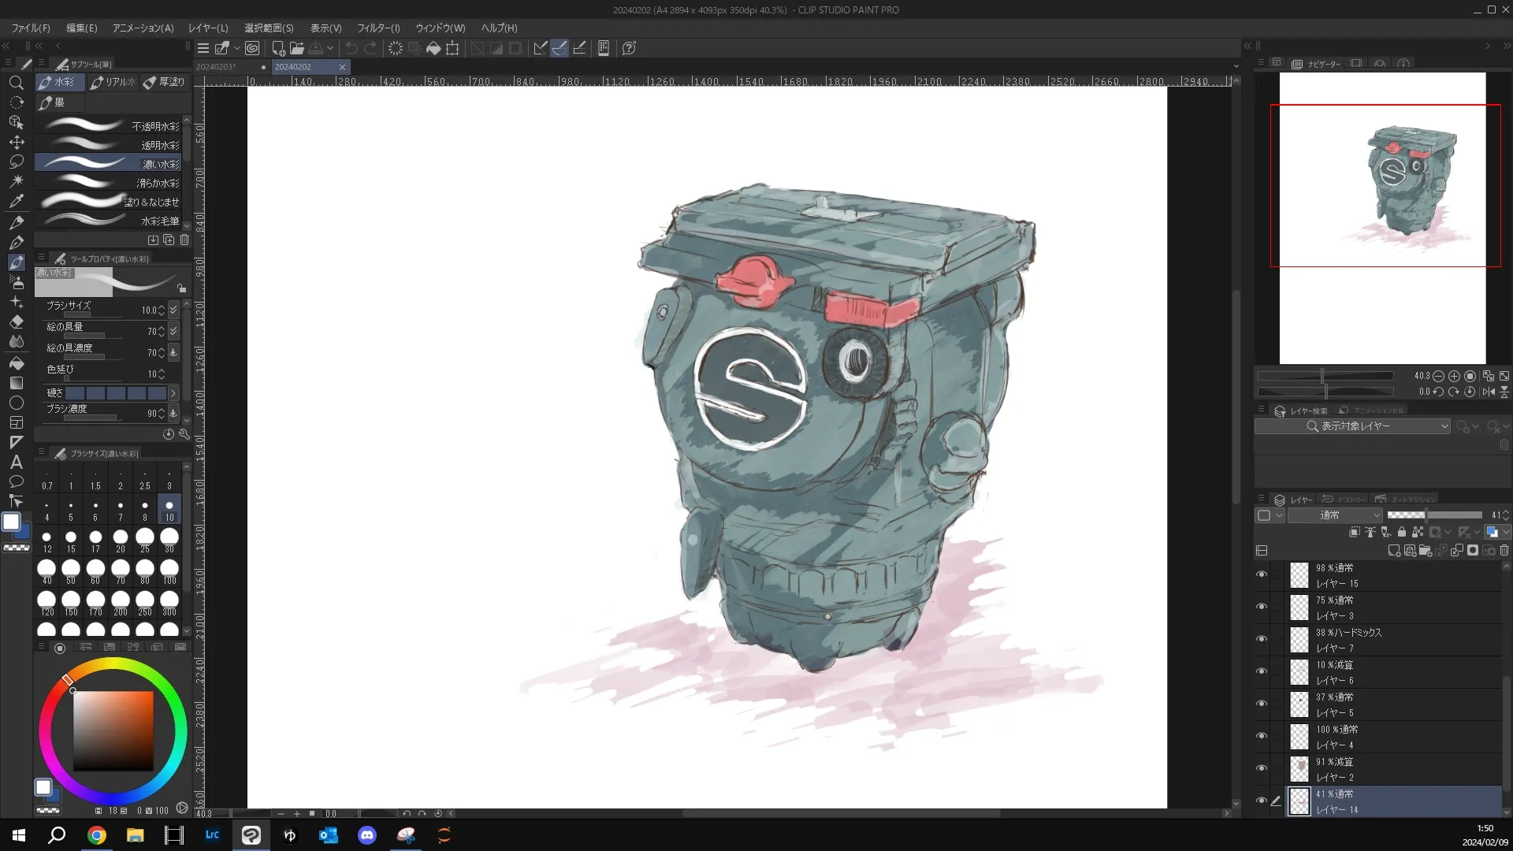Click the Fill bucket icon in command bar
Screen dimensions: 1513x851
[x=433, y=48]
